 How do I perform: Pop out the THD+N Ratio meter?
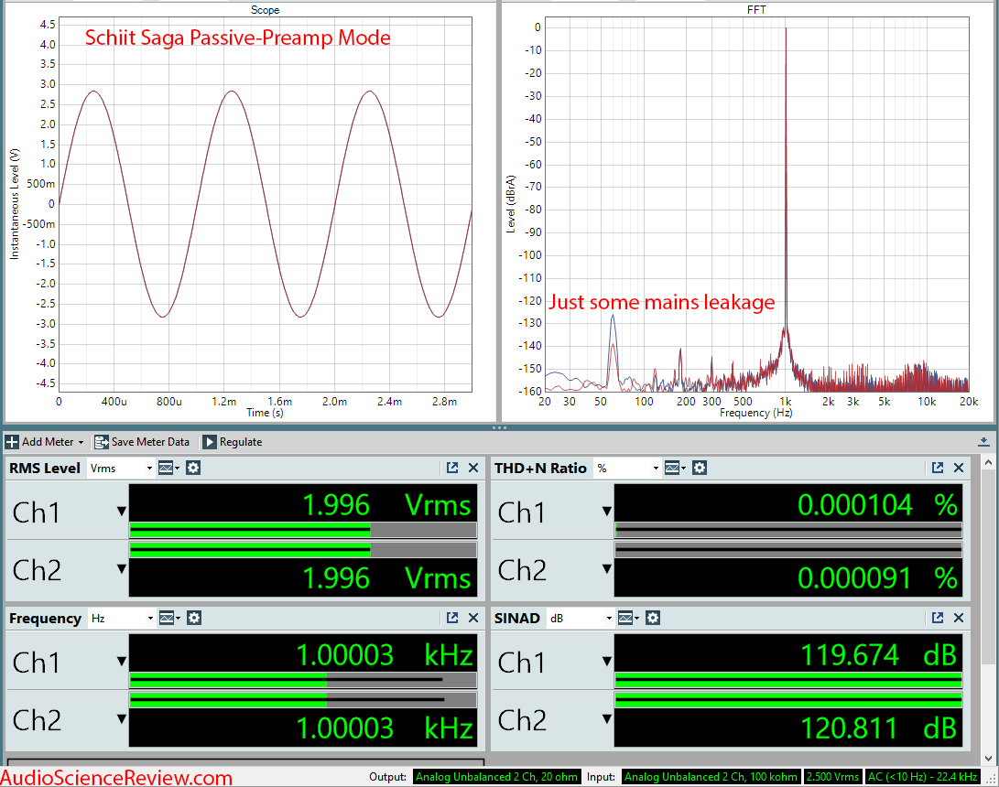(938, 468)
